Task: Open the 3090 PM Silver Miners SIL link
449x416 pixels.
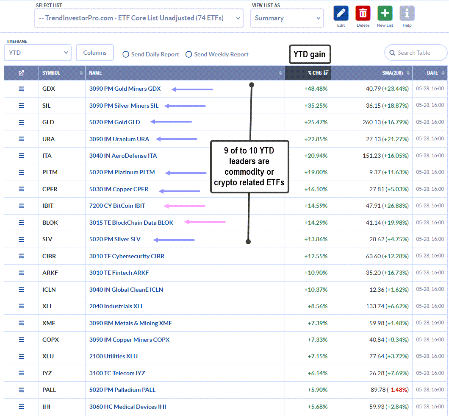Action: coord(124,106)
